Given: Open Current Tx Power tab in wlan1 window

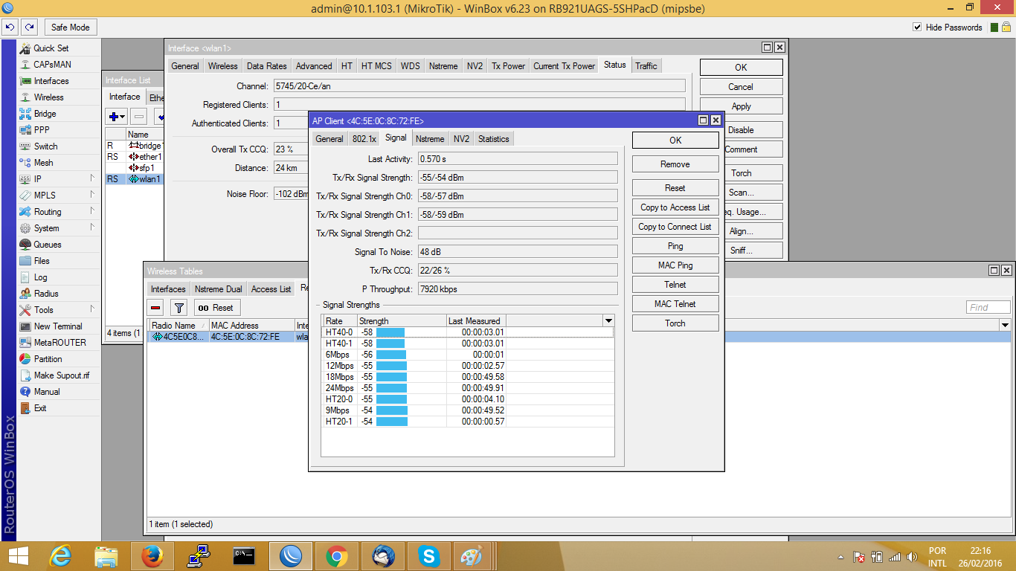Looking at the screenshot, I should coord(565,66).
